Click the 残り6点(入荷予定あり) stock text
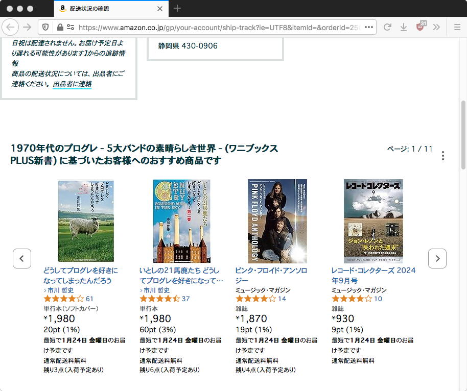 (x=170, y=370)
